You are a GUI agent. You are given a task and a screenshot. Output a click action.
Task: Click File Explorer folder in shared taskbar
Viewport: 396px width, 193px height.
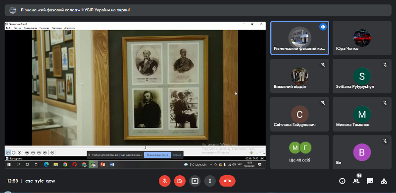[x=55, y=164]
